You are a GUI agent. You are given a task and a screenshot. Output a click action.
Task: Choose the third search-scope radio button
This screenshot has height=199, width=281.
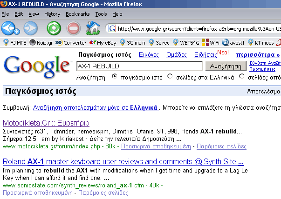click(x=242, y=76)
